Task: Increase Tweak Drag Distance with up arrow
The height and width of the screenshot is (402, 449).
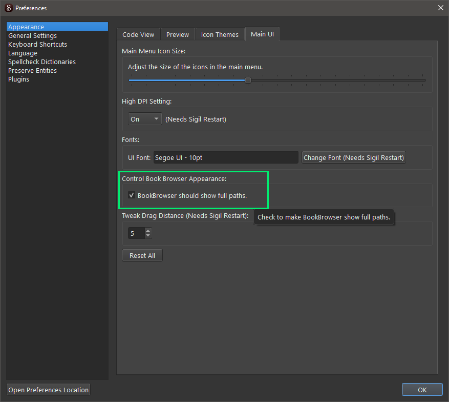Action: [148, 231]
